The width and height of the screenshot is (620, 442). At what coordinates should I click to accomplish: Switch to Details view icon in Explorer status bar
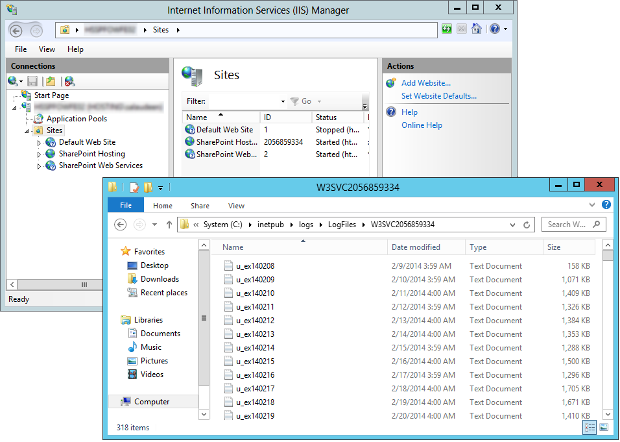590,427
